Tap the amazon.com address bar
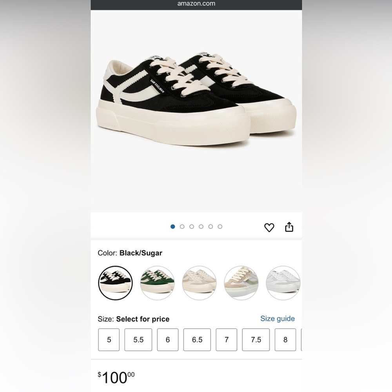 click(196, 4)
